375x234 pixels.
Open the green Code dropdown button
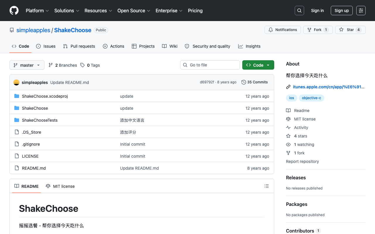click(x=258, y=65)
